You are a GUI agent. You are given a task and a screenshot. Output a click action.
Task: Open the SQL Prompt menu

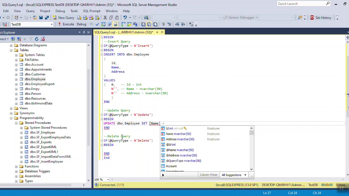92,11
